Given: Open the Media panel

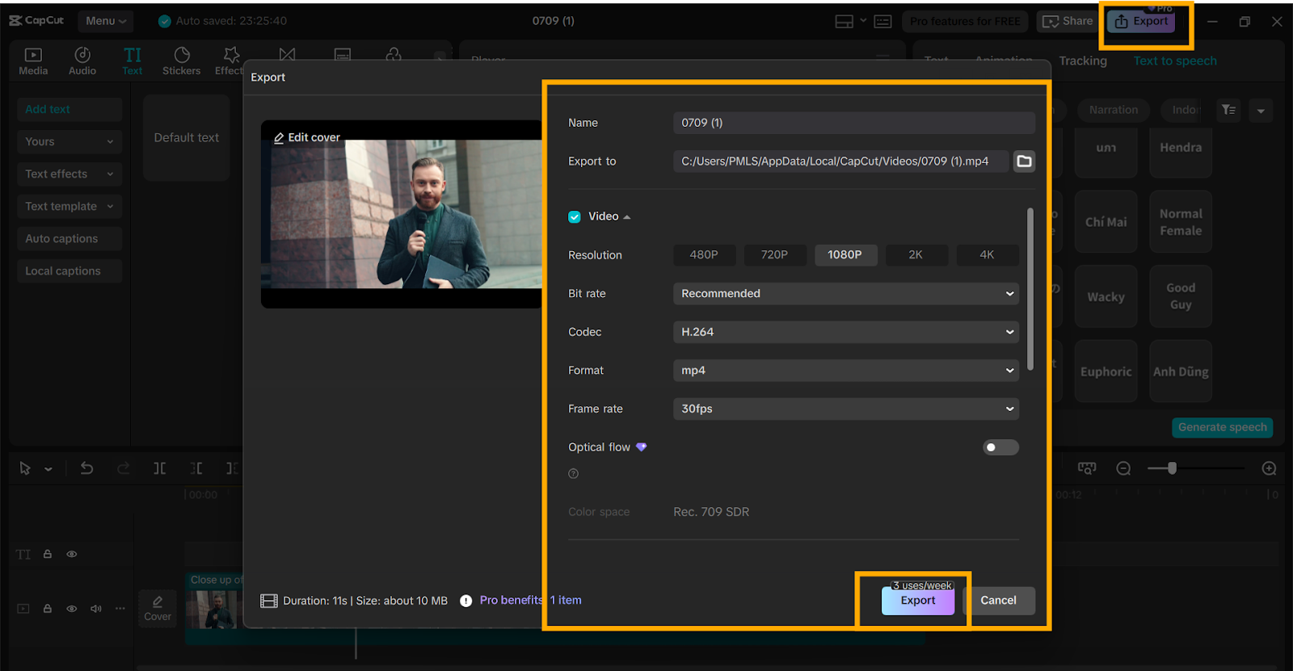Looking at the screenshot, I should pos(33,61).
